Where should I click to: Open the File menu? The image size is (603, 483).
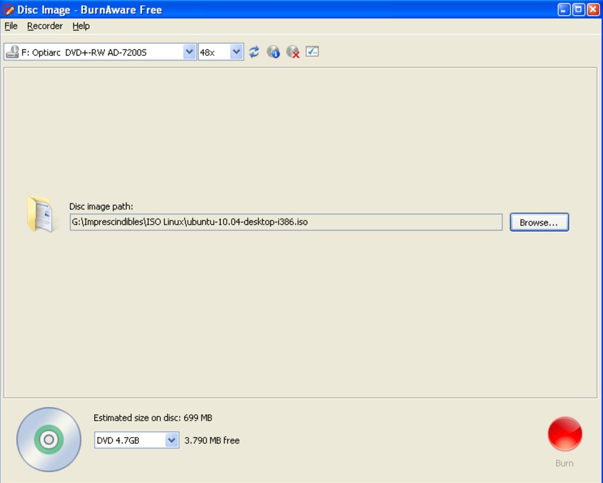pyautogui.click(x=11, y=26)
